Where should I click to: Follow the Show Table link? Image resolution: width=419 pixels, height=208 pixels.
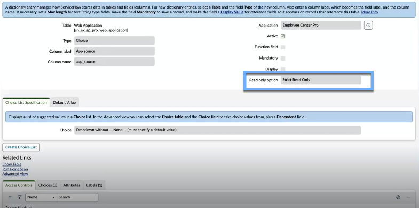[x=12, y=164]
